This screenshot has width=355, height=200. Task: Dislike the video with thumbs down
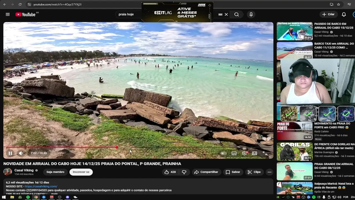coord(184,172)
